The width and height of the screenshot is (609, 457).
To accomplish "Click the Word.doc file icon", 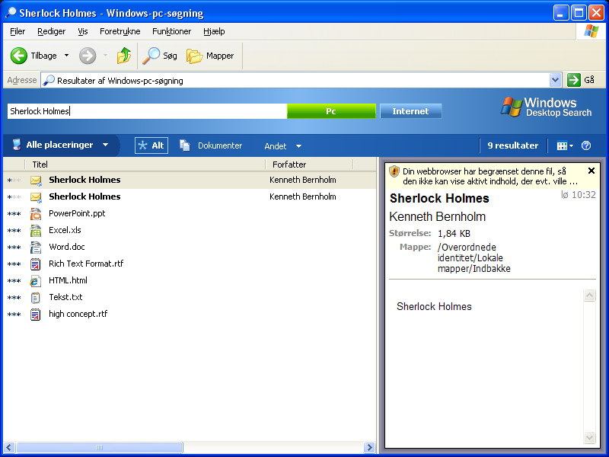I will coord(36,247).
